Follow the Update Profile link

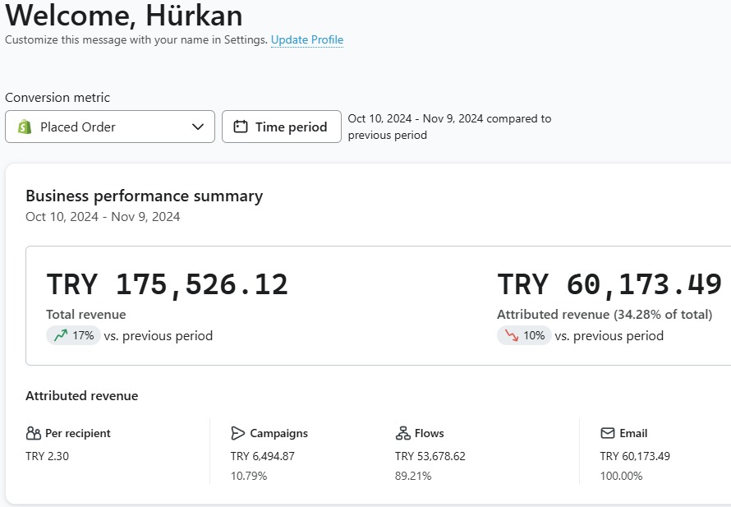point(307,39)
